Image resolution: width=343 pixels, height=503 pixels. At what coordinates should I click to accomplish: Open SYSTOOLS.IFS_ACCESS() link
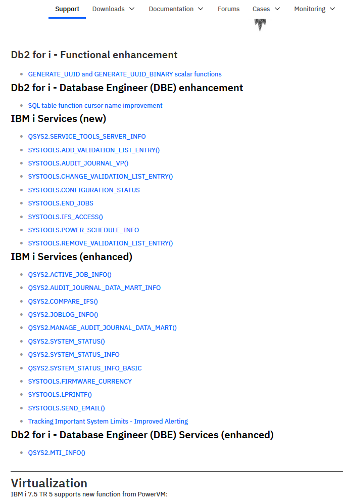pyautogui.click(x=65, y=217)
